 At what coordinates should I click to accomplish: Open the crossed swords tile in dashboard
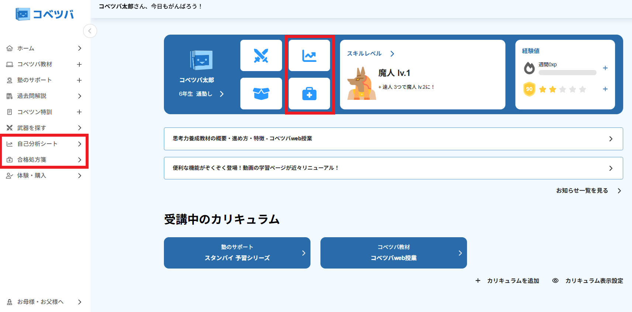click(261, 55)
